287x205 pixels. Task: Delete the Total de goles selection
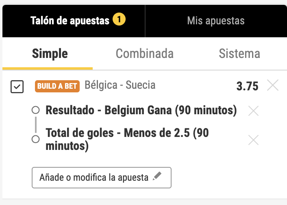[x=253, y=140]
